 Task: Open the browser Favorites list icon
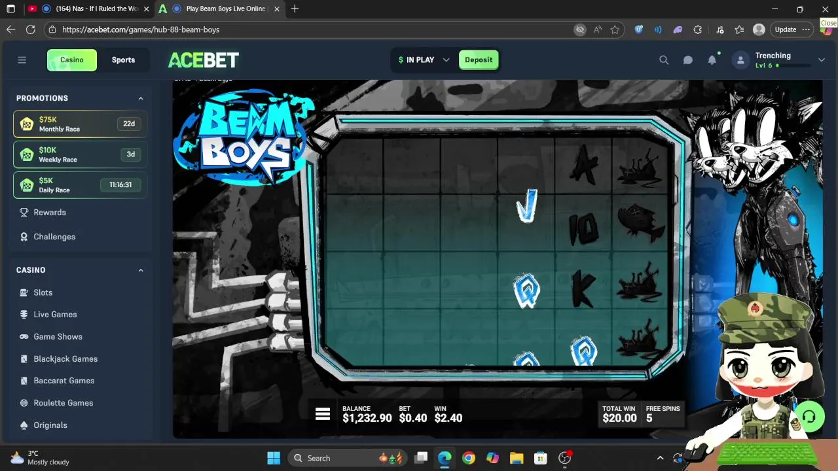coord(739,29)
